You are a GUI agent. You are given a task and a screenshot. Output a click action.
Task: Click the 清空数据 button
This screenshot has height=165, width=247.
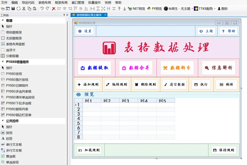pos(174,84)
